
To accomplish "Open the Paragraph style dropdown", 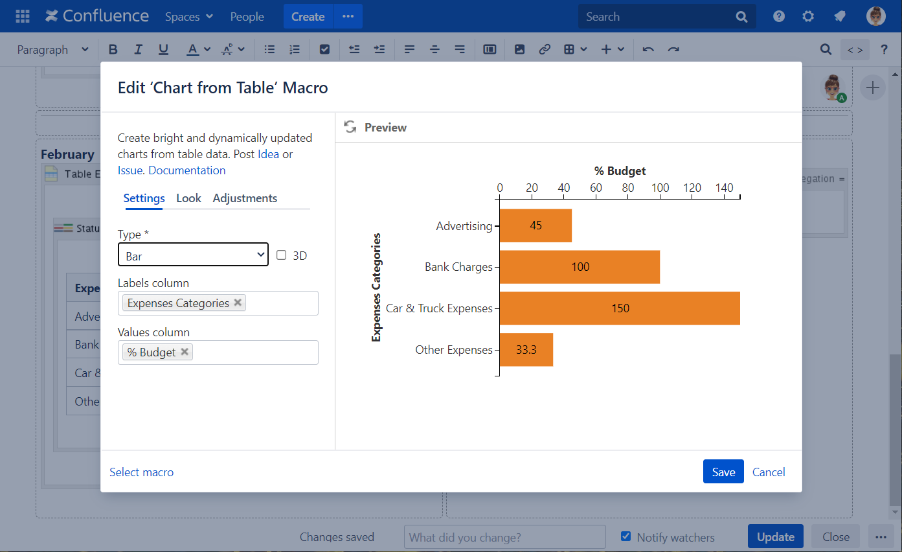I will (53, 50).
